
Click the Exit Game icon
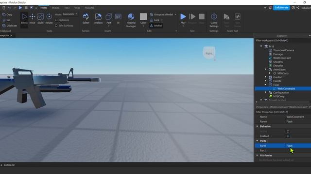tap(238, 20)
